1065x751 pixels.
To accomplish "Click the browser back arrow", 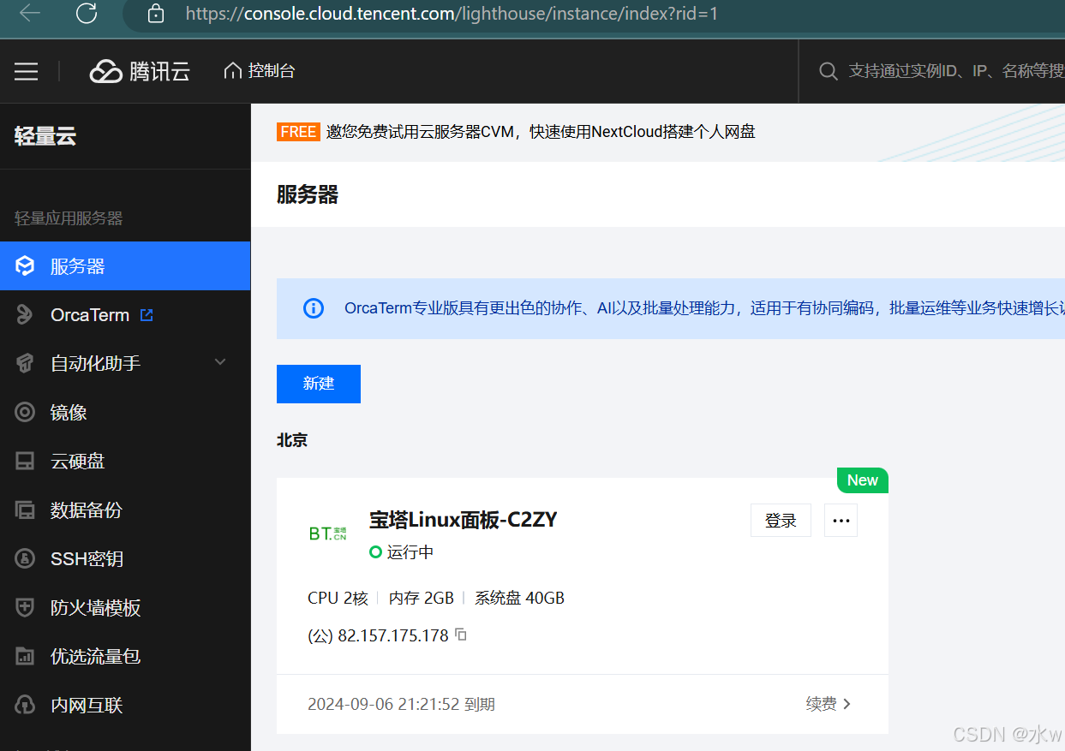I will click(x=30, y=13).
